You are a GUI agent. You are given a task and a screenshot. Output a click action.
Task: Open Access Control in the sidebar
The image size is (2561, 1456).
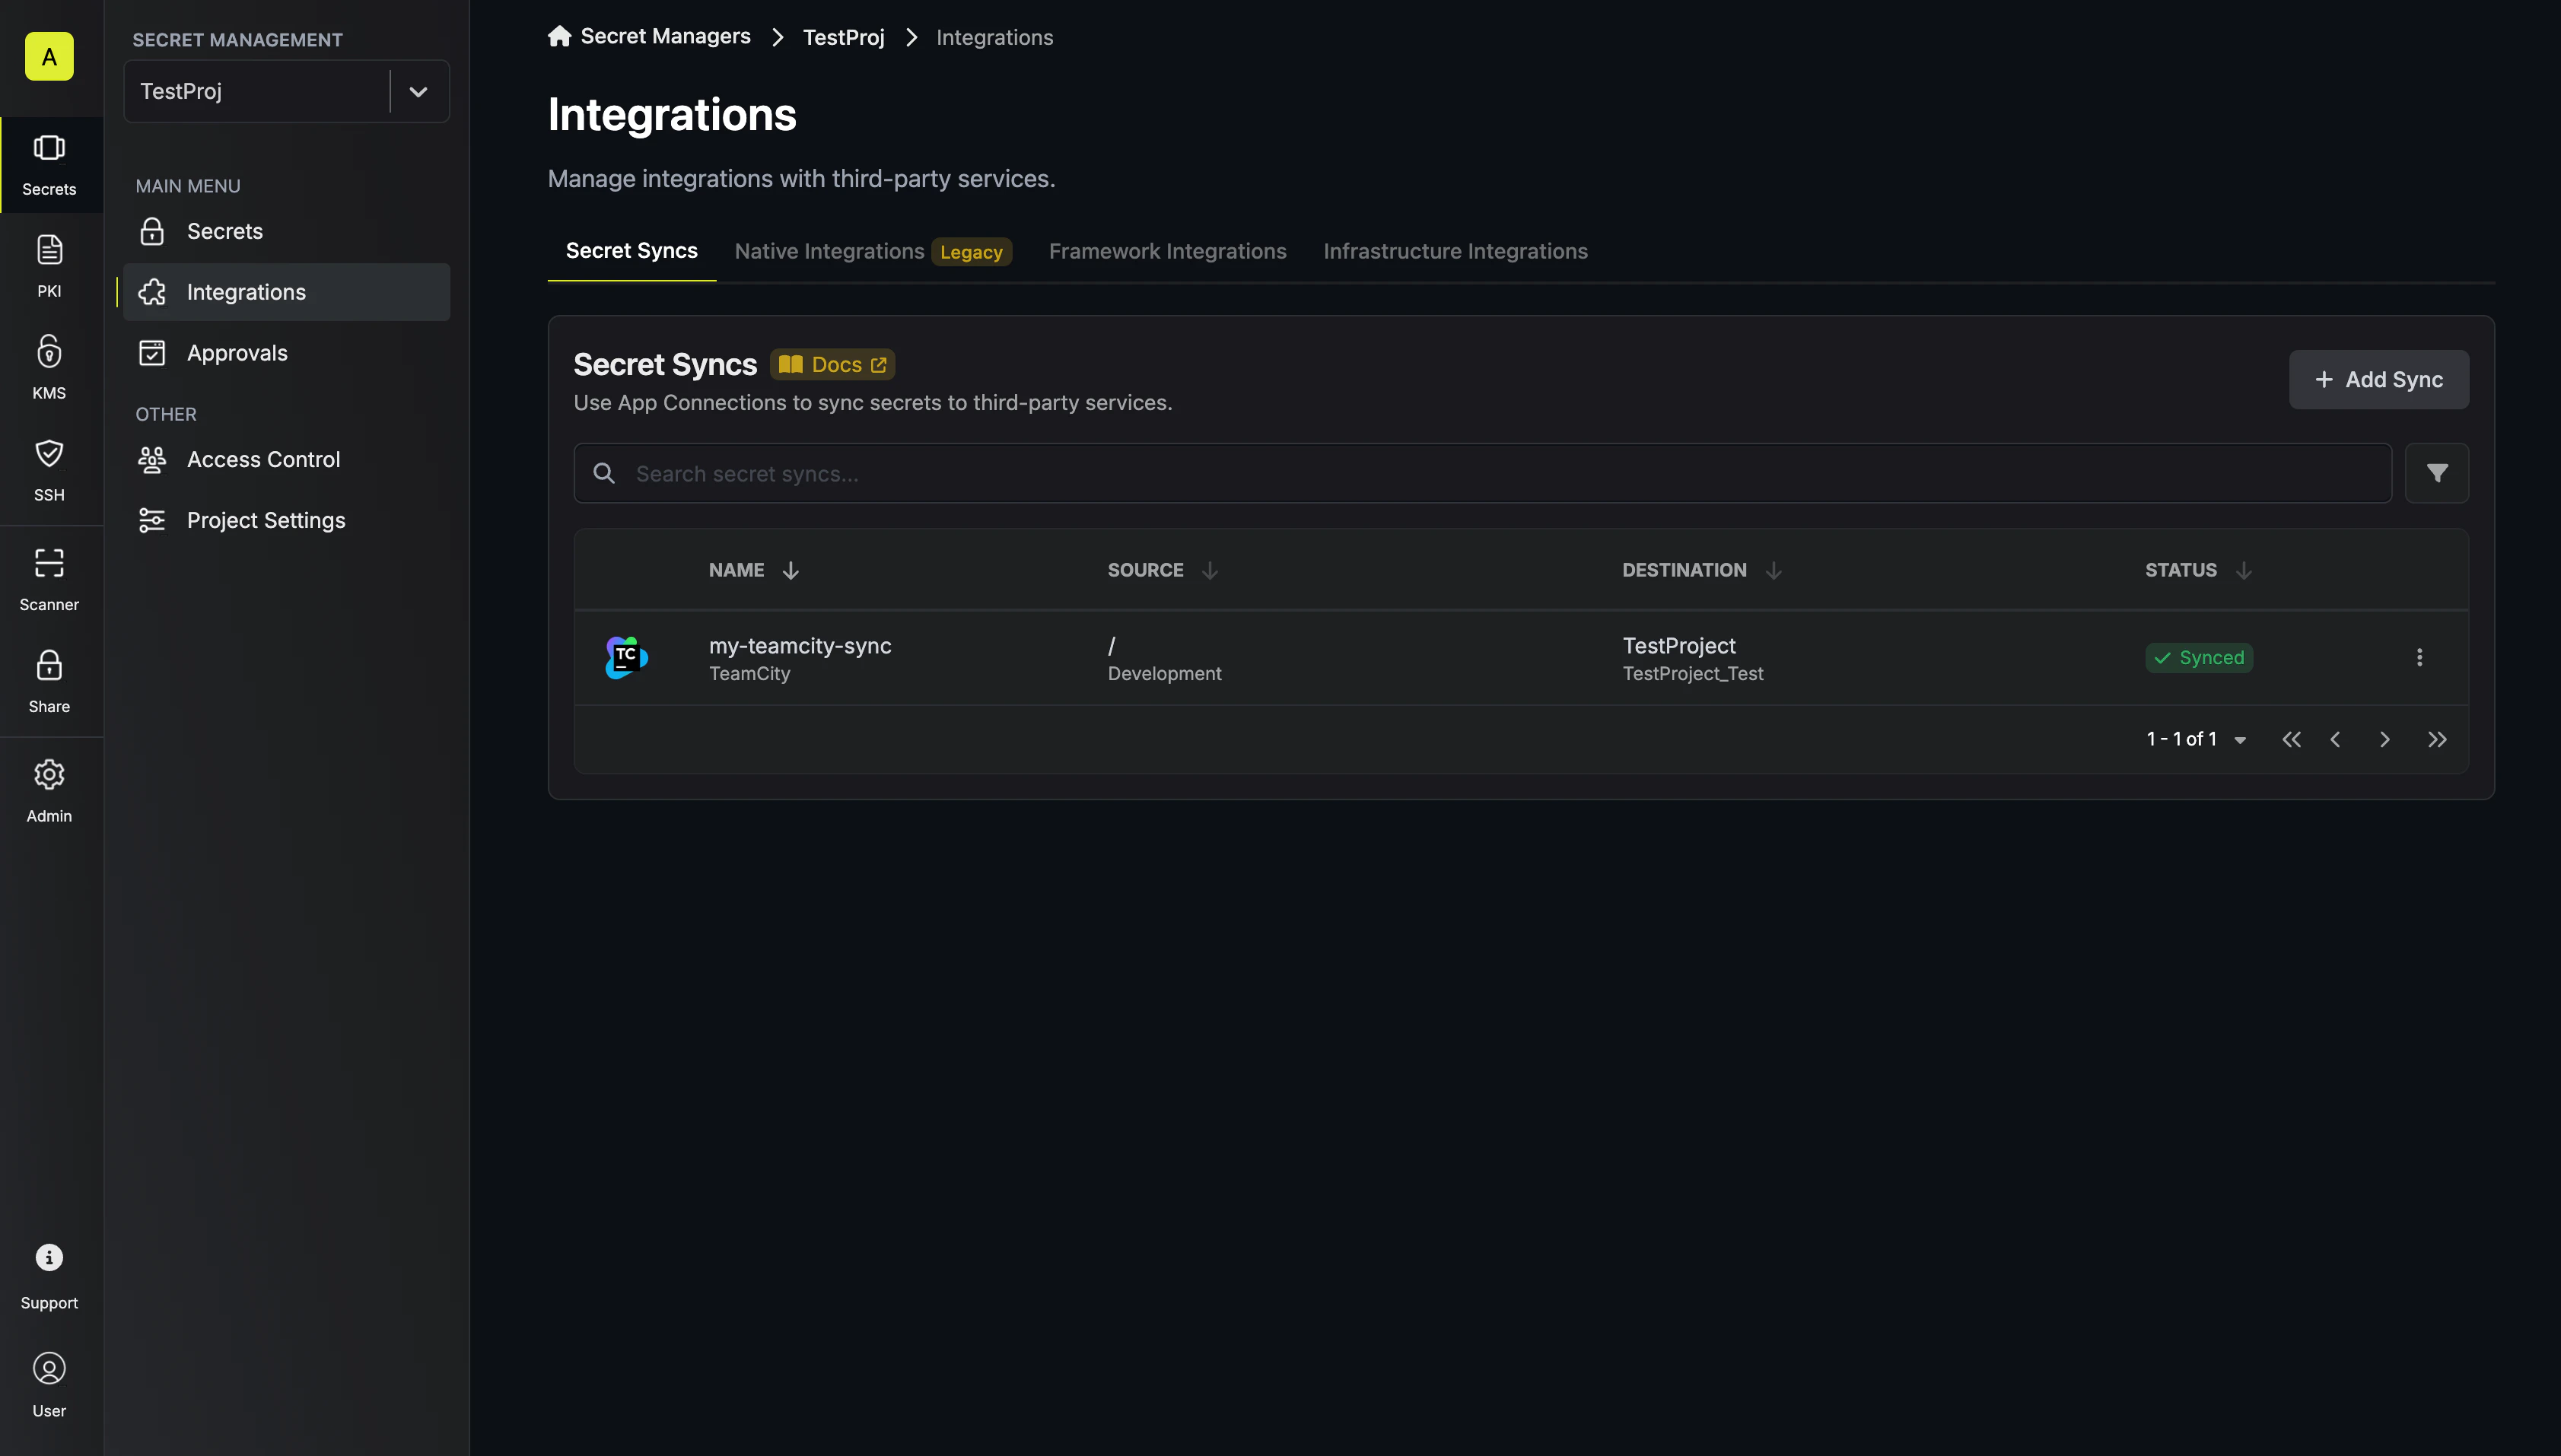[287, 459]
